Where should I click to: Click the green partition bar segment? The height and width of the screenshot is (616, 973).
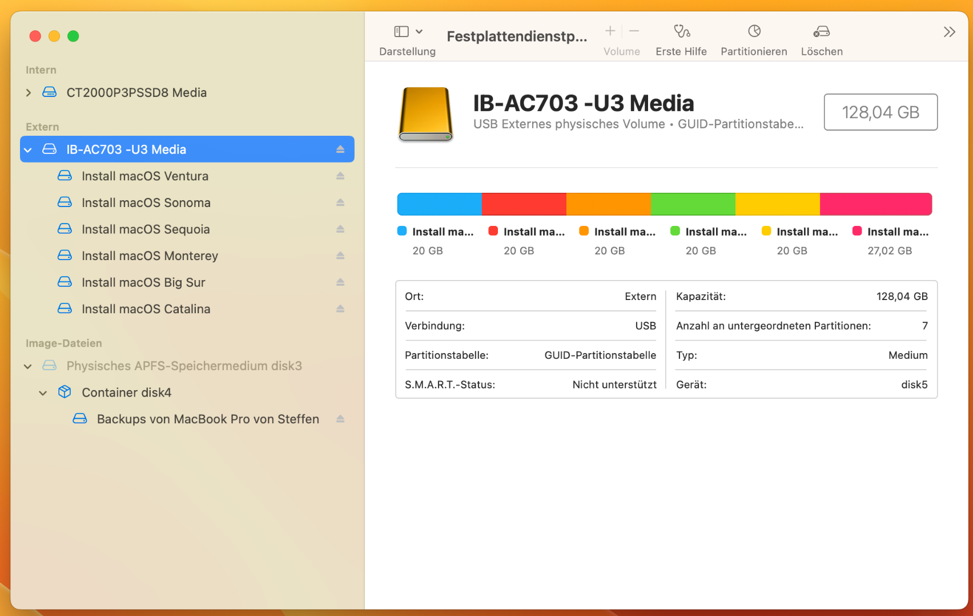coord(693,204)
